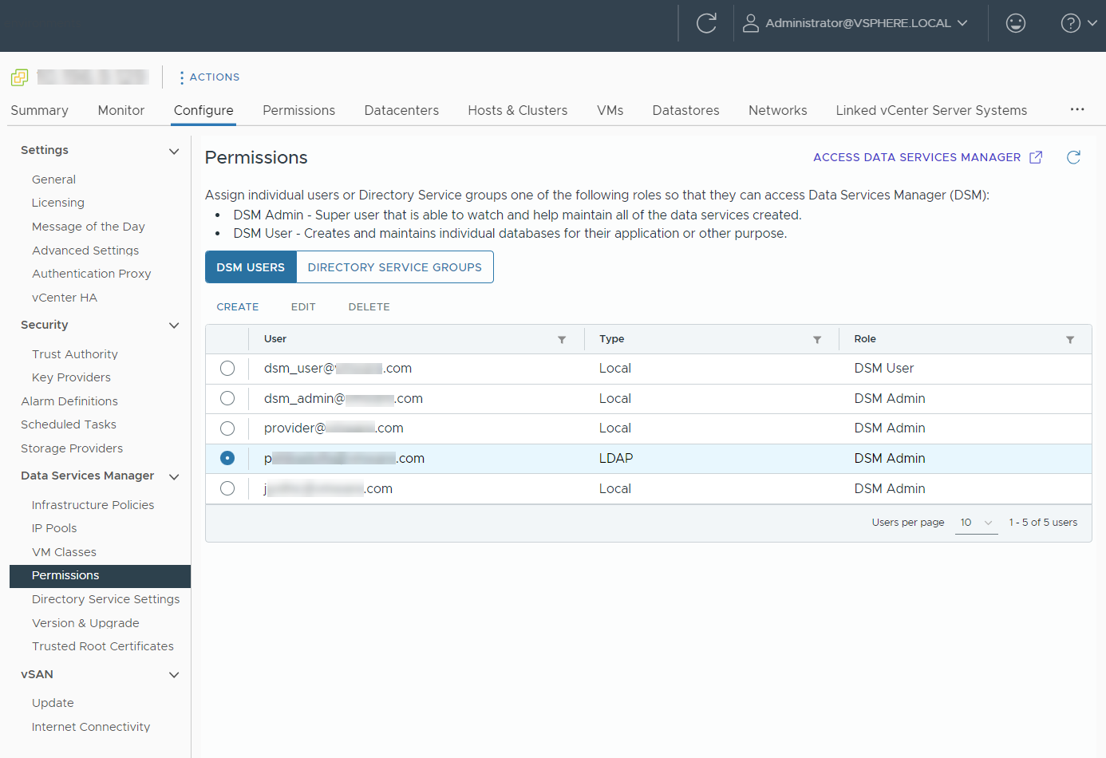
Task: Open Storage Providers
Action: pyautogui.click(x=72, y=448)
